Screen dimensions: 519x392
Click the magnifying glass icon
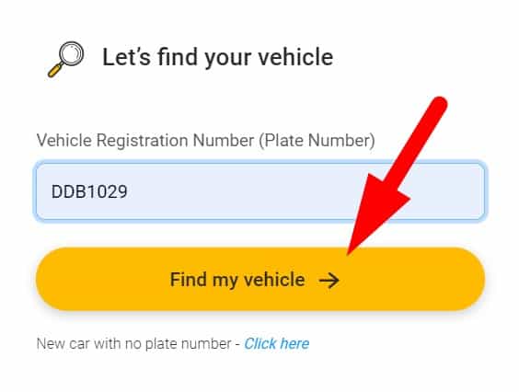point(65,59)
